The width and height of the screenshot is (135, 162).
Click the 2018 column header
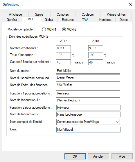[96, 41]
